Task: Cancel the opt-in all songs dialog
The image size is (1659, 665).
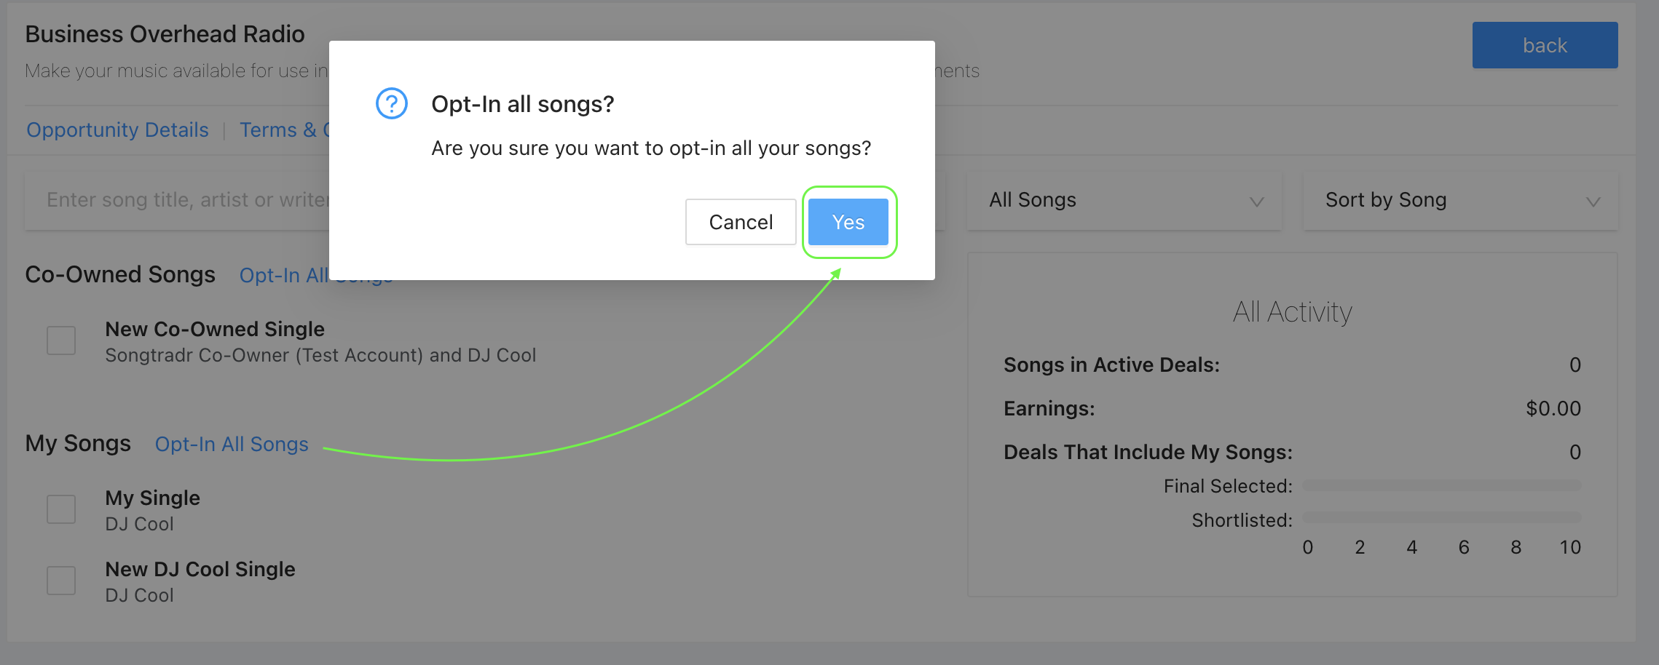Action: (x=741, y=222)
